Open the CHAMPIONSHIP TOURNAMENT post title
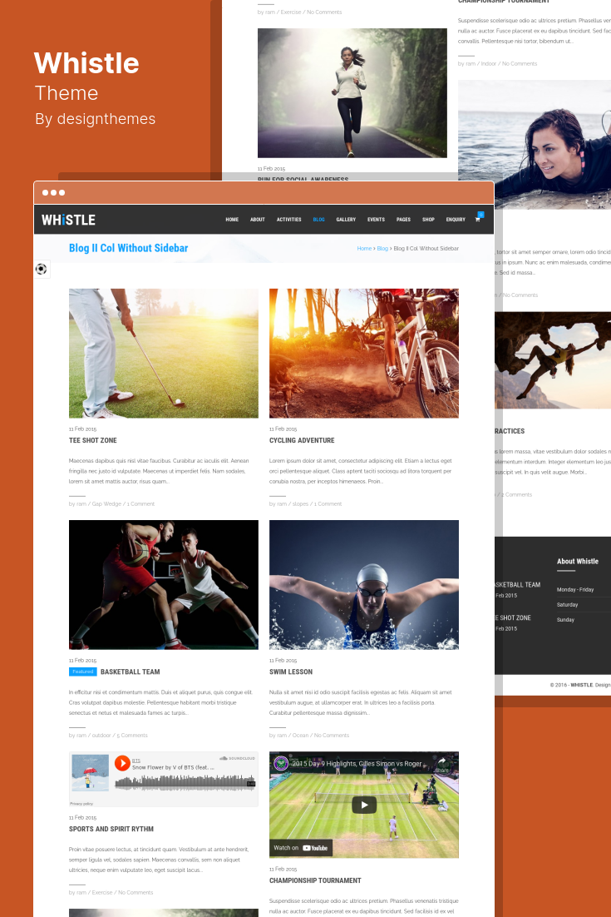The height and width of the screenshot is (917, 611). (x=315, y=880)
